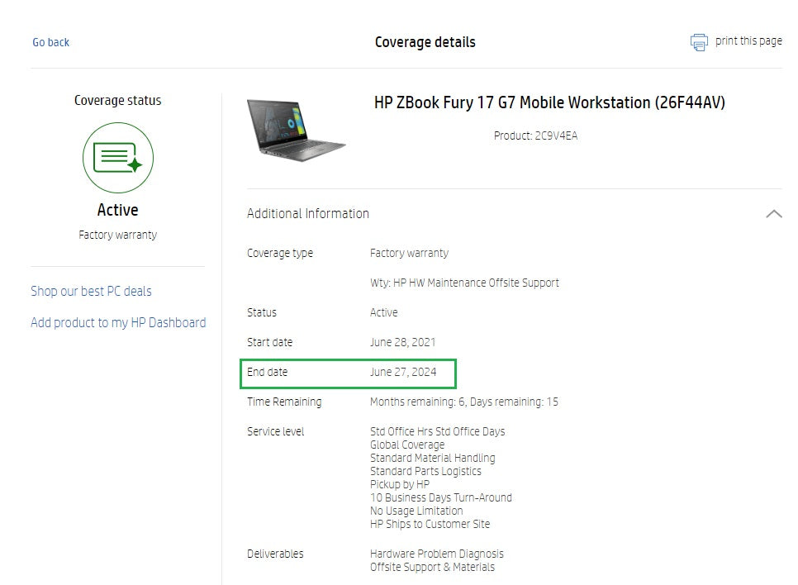Open the HP ZBook laptop thumbnail
This screenshot has width=798, height=585.
point(296,131)
